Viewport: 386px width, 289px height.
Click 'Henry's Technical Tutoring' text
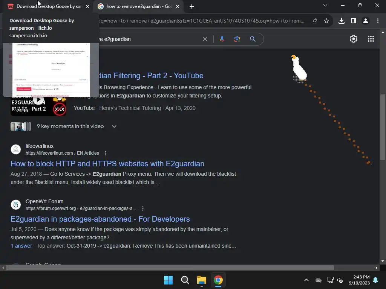pyautogui.click(x=130, y=108)
